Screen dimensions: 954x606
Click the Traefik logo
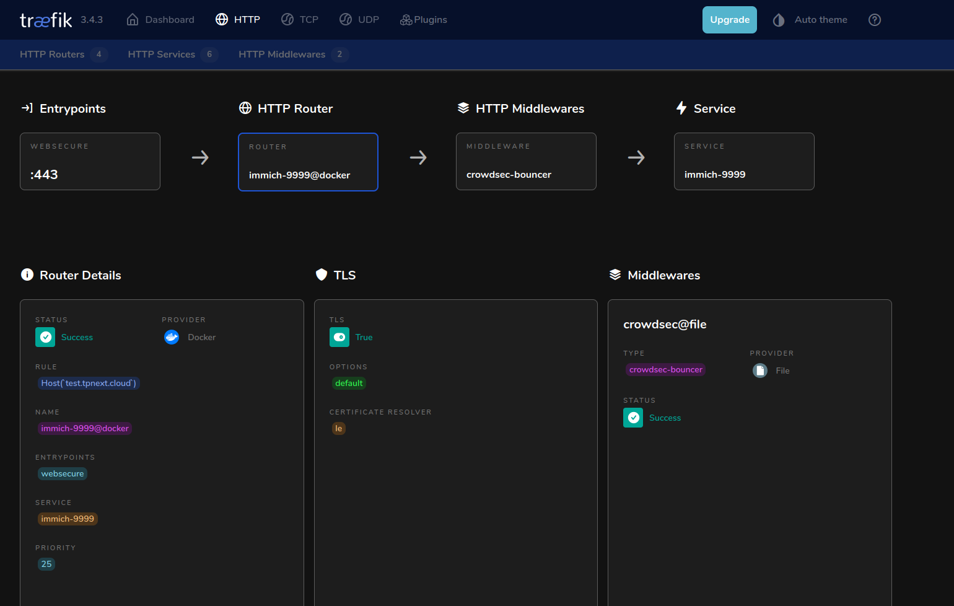tap(46, 20)
